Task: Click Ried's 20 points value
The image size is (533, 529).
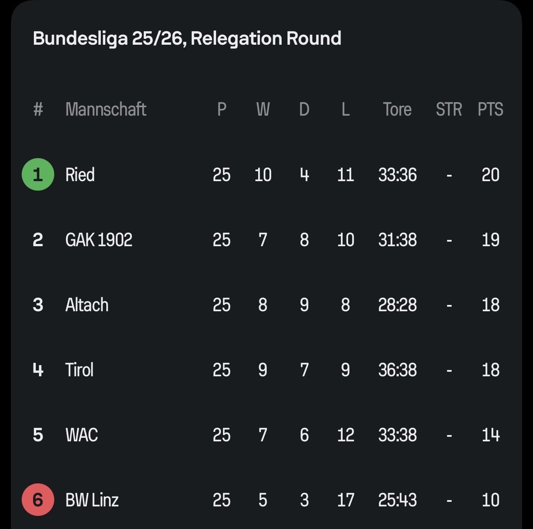Action: click(490, 175)
